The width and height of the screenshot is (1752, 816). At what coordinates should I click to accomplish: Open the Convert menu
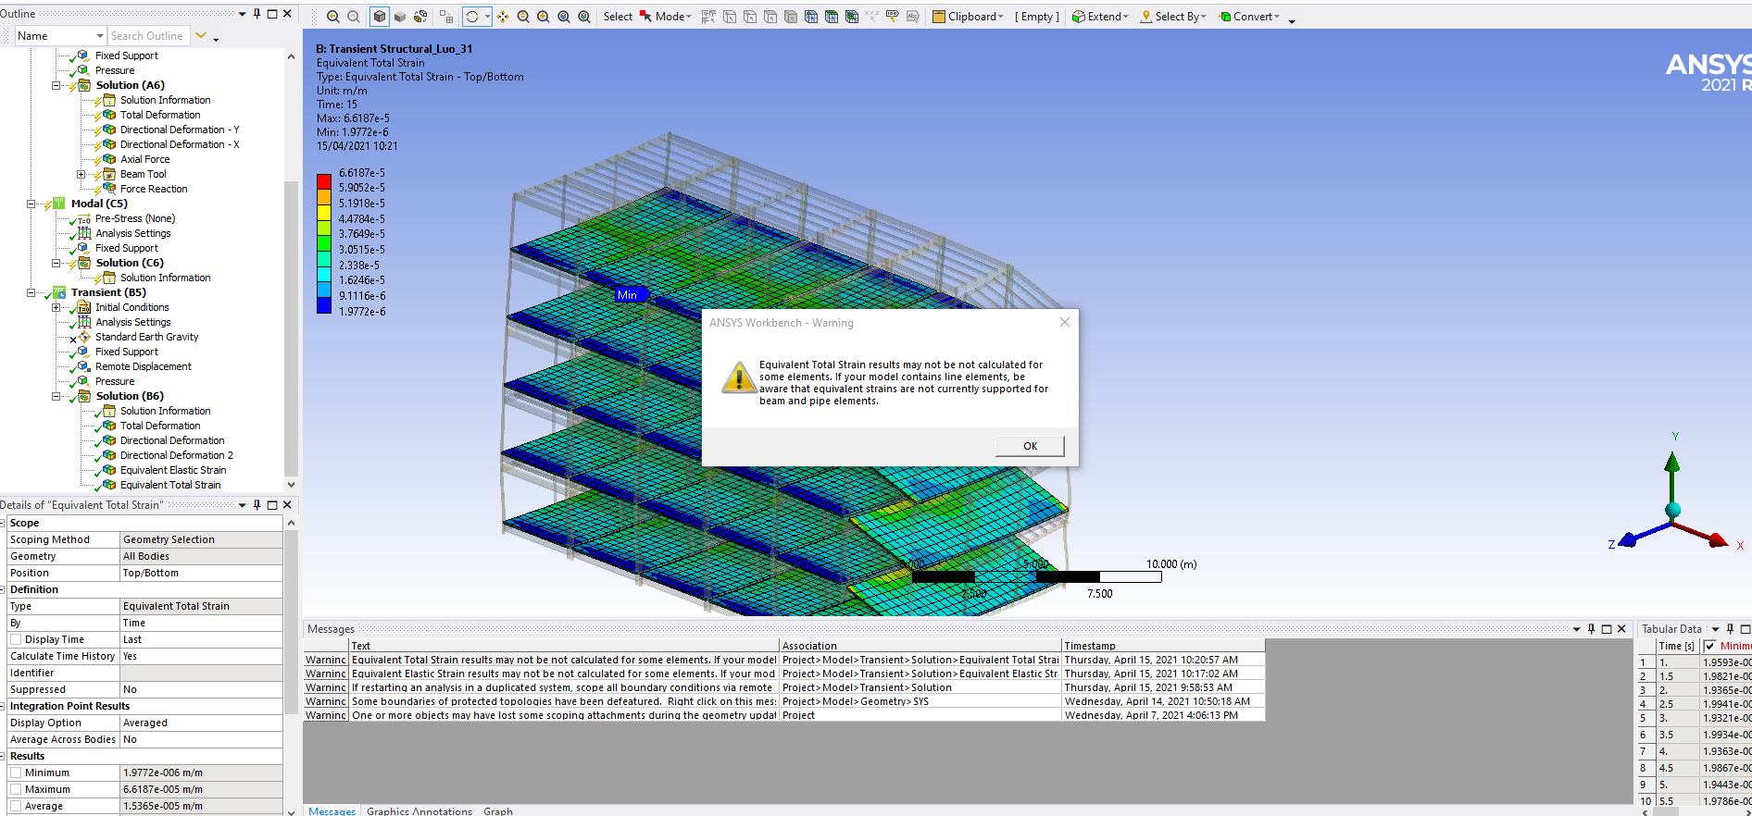pyautogui.click(x=1249, y=17)
